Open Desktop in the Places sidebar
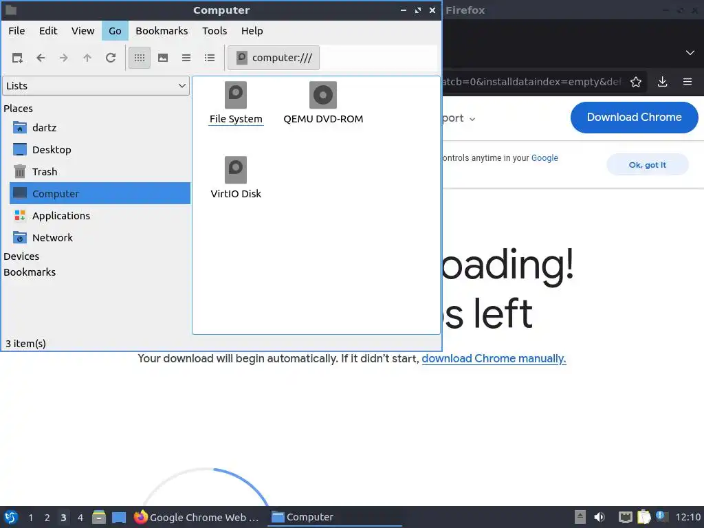Viewport: 704px width, 528px height. pyautogui.click(x=100, y=149)
